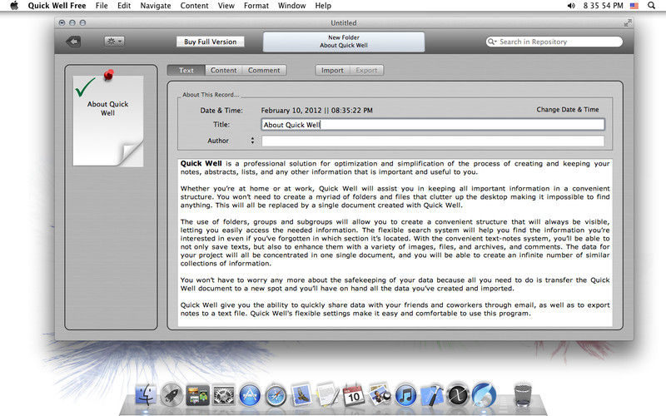The image size is (666, 416).
Task: Open the Navigate menu
Action: pyautogui.click(x=156, y=6)
